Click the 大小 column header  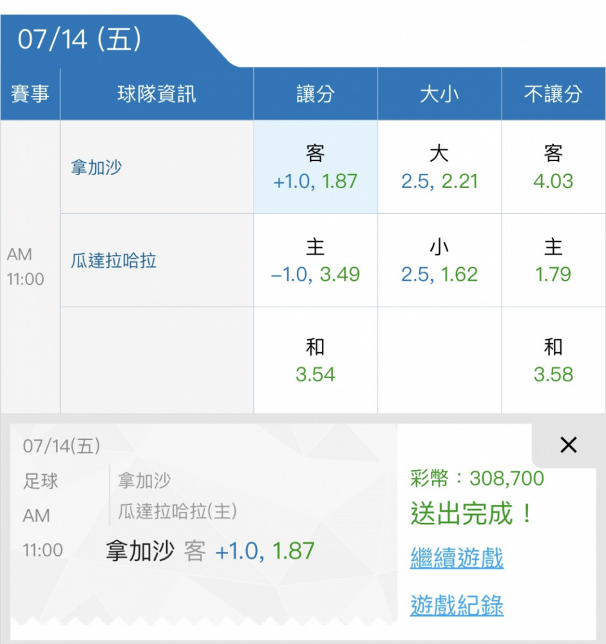pyautogui.click(x=439, y=93)
